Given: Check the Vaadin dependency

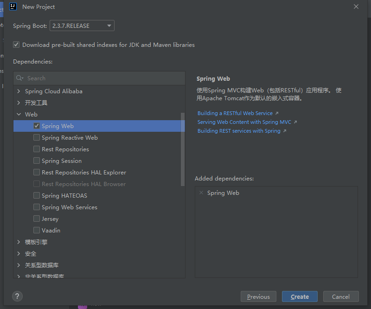Looking at the screenshot, I should 37,230.
